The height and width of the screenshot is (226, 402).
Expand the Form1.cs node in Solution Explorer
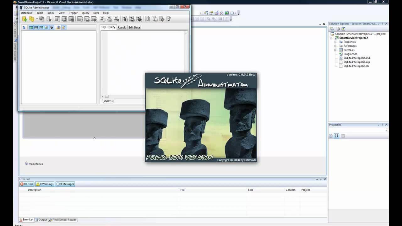tap(335, 50)
